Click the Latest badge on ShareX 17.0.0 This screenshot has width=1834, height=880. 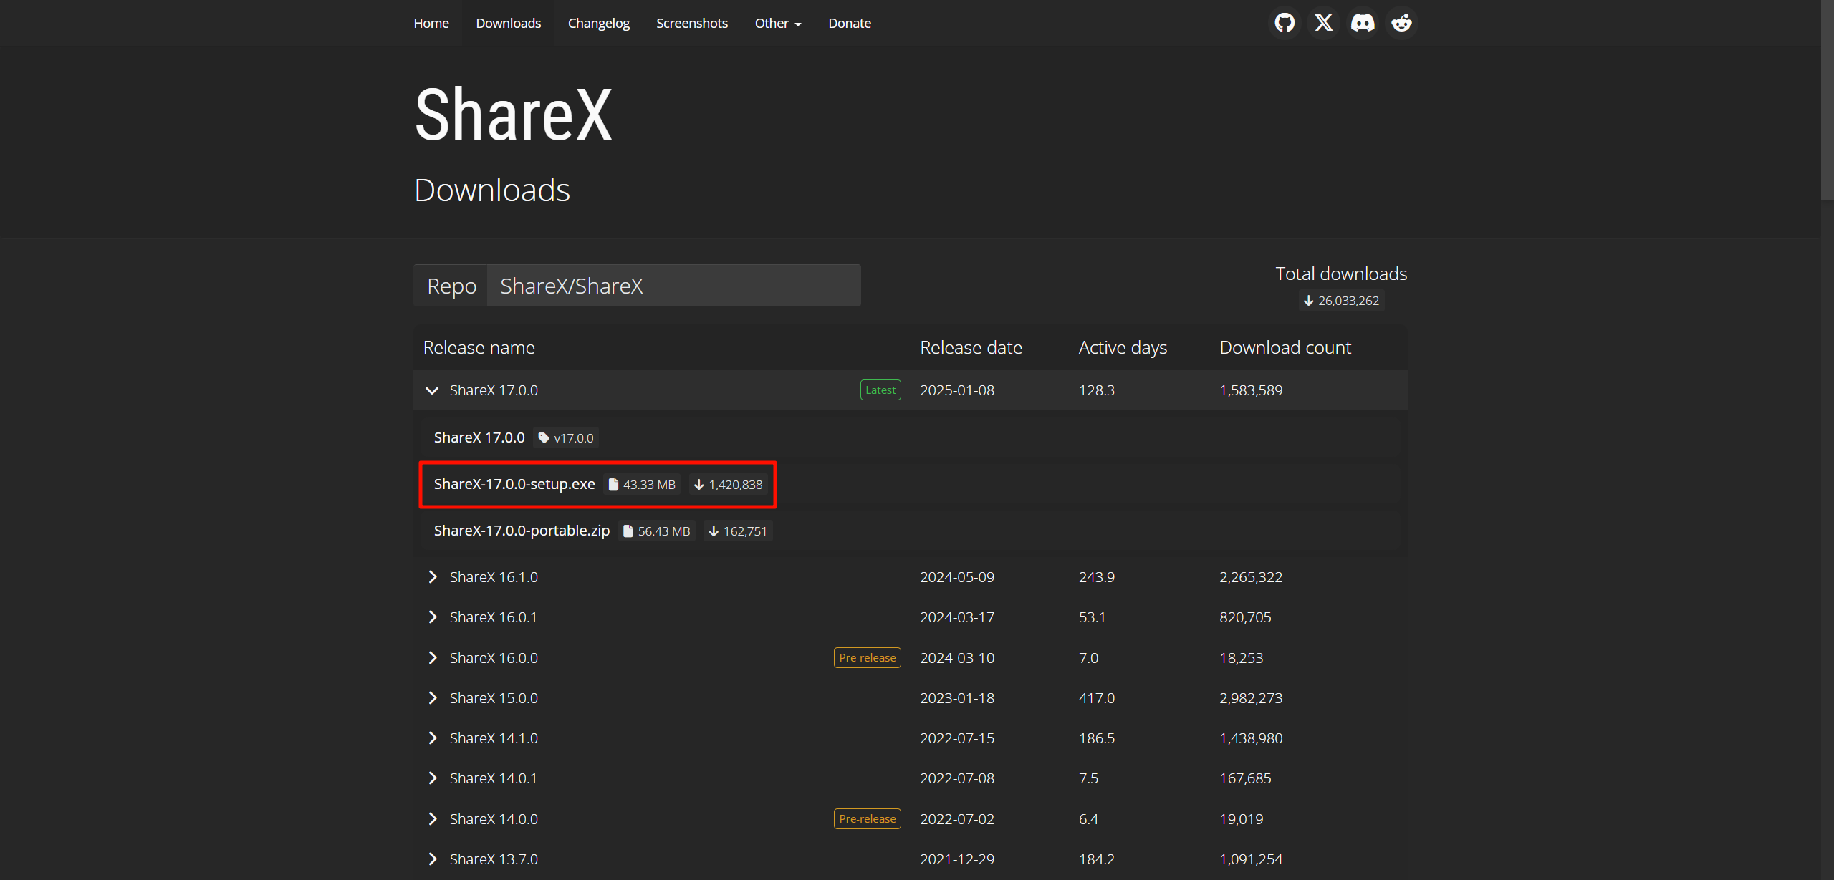(880, 390)
